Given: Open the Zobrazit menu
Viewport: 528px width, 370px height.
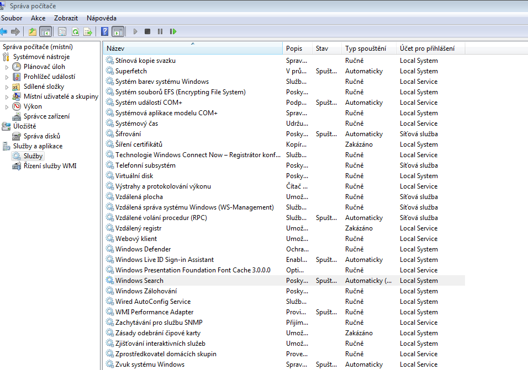Looking at the screenshot, I should click(x=66, y=18).
